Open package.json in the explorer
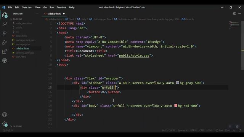The height and width of the screenshot is (137, 244). (x=22, y=44)
